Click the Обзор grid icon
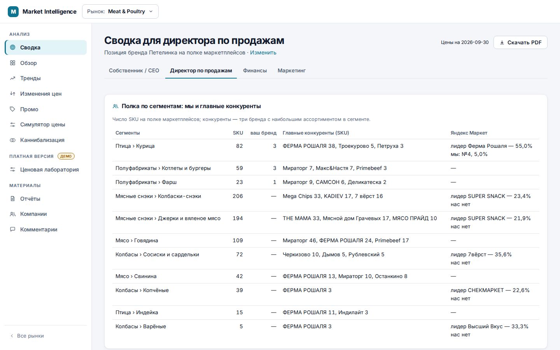Viewport: 560px width, 350px height. (x=13, y=63)
